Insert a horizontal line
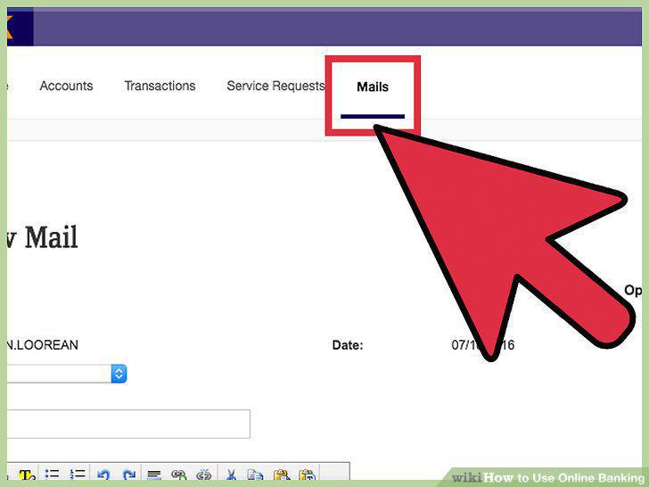Screen dimensions: 649x487 tap(154, 475)
